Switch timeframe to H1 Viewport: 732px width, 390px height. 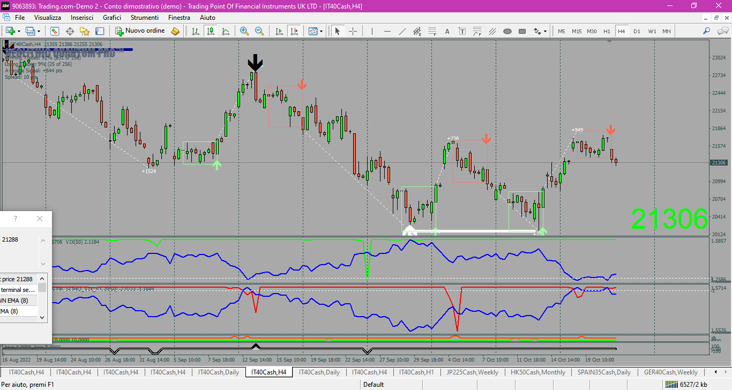(607, 31)
